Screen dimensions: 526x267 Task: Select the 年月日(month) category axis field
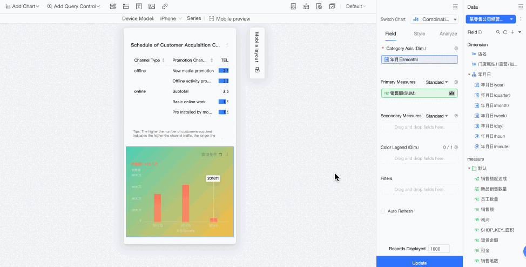point(419,59)
